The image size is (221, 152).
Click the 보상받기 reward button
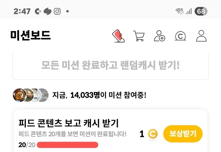coord(183,134)
